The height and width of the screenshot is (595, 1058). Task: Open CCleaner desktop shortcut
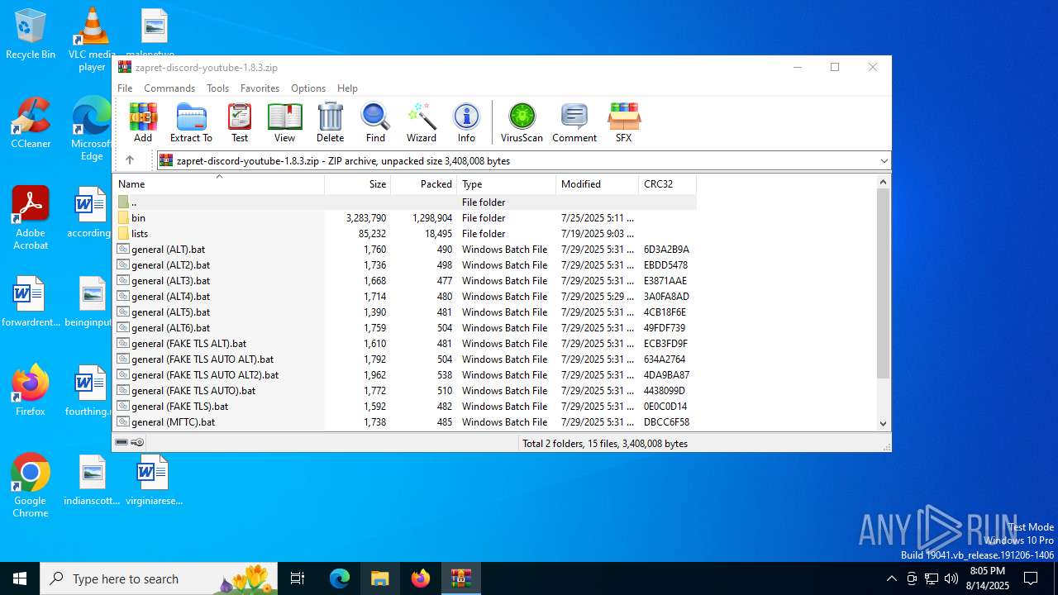[31, 123]
